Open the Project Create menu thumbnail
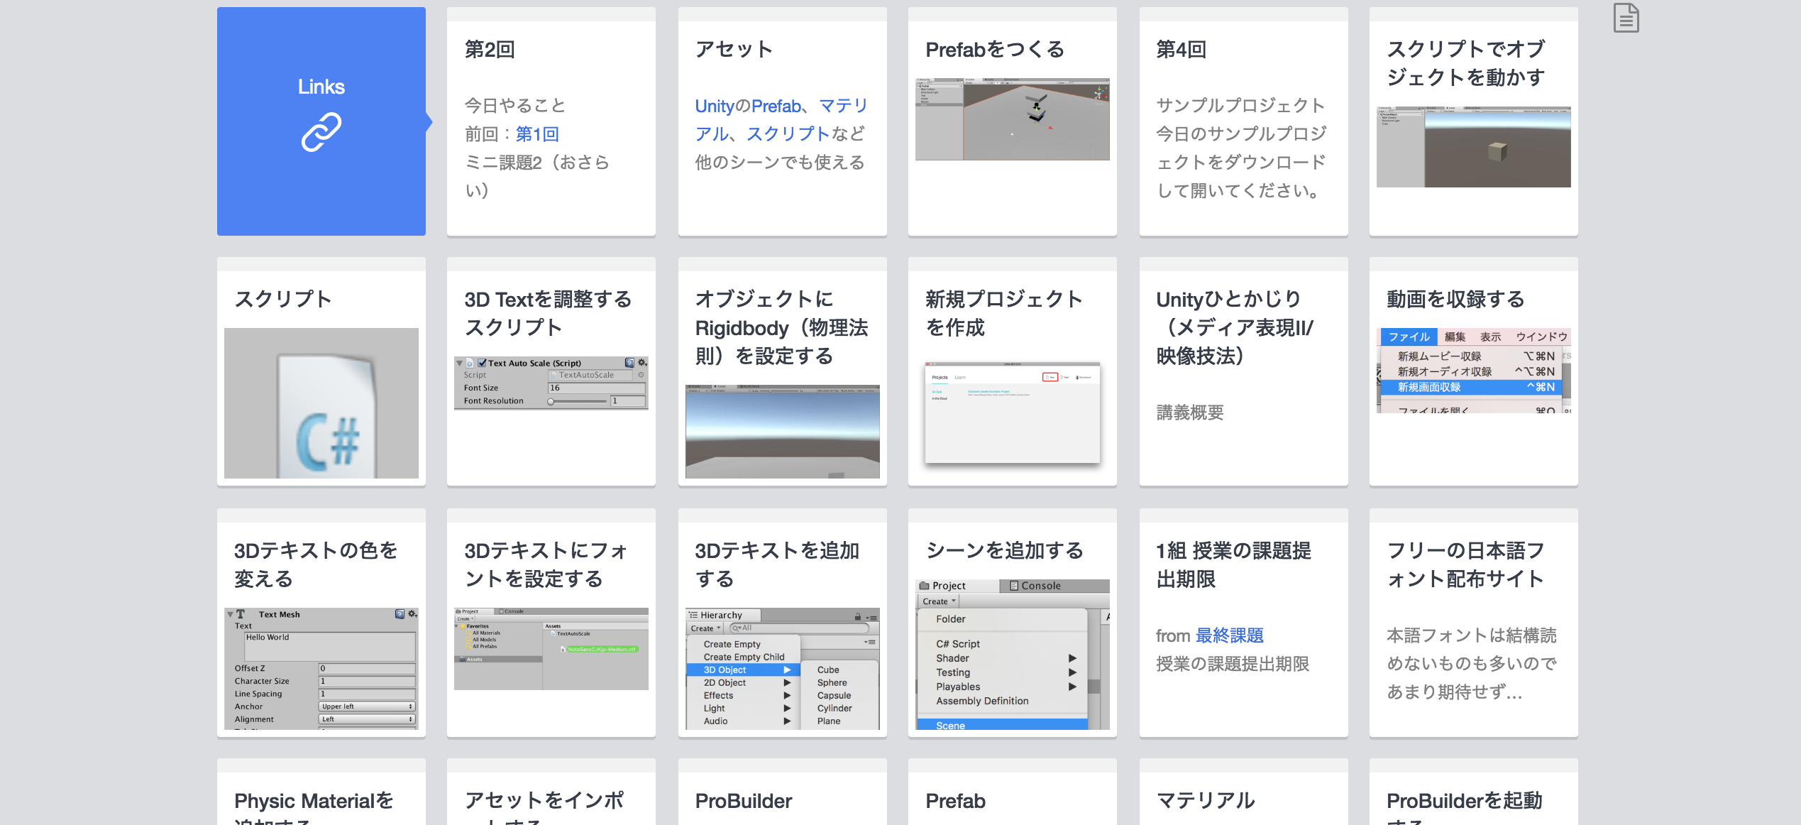The width and height of the screenshot is (1801, 825). click(1013, 654)
